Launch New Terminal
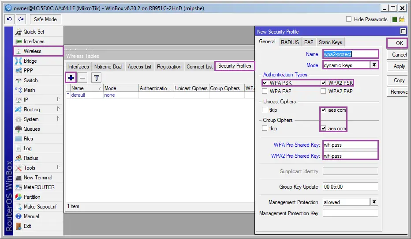This screenshot has height=239, width=411. (38, 178)
